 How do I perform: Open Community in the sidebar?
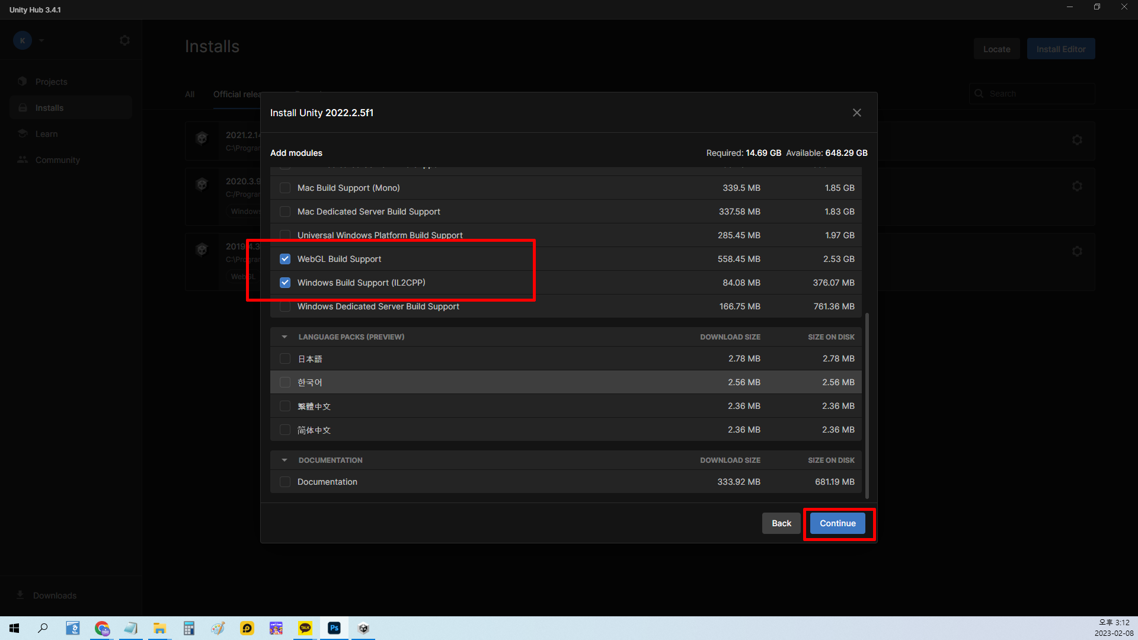click(x=71, y=160)
